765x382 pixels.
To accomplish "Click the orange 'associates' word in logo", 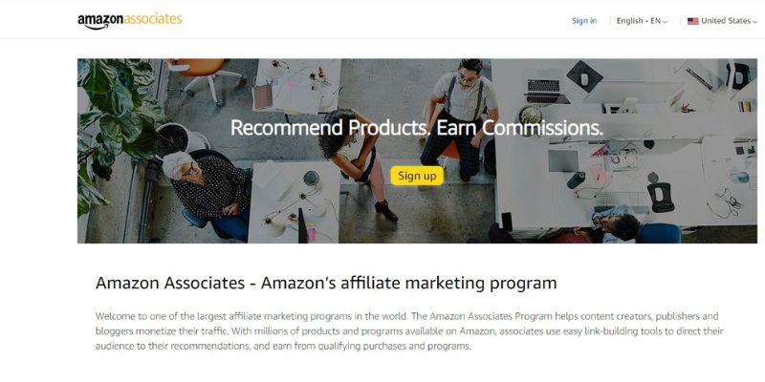I will 153,20.
